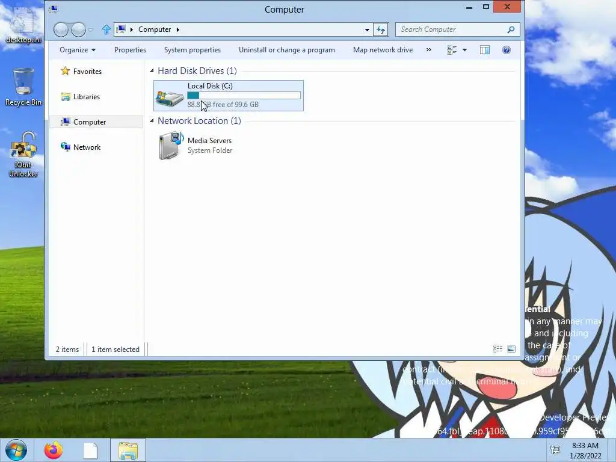Open Firefox from the taskbar
Image resolution: width=616 pixels, height=462 pixels.
(x=54, y=450)
